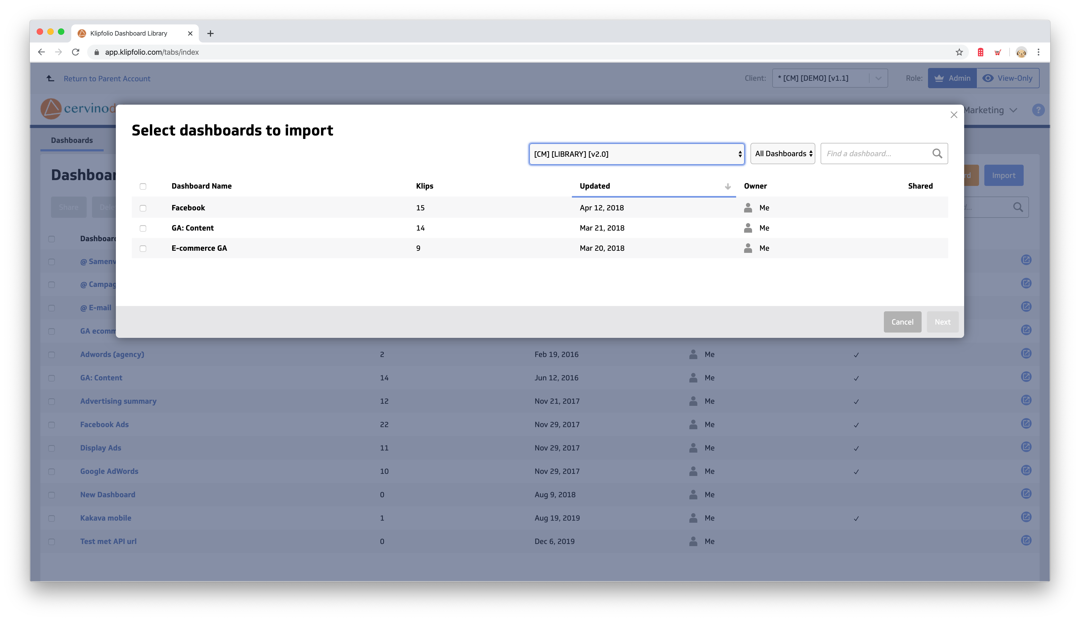Sort by Dashboard Name column
The height and width of the screenshot is (621, 1080).
201,186
